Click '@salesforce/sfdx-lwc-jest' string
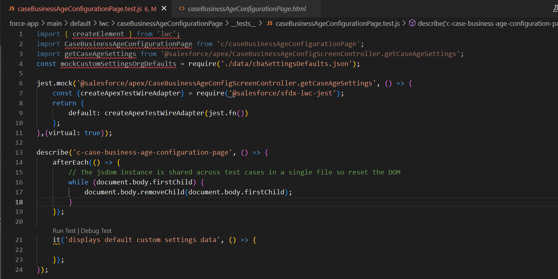The image size is (558, 279). point(282,93)
